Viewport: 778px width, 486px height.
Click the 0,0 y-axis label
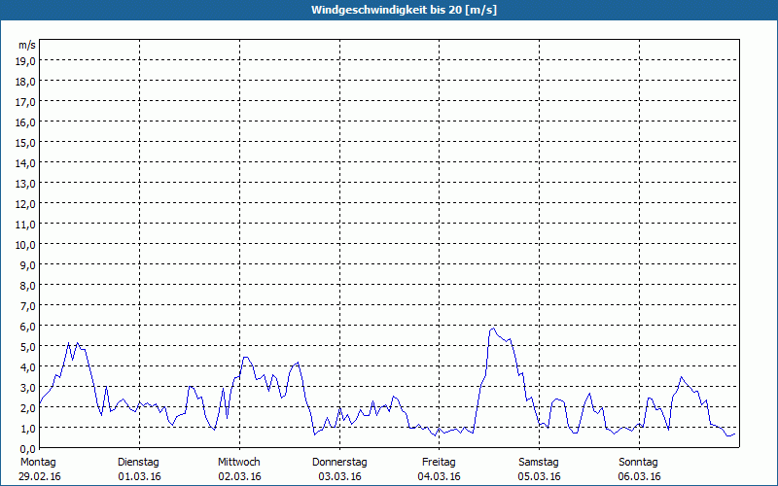point(28,448)
